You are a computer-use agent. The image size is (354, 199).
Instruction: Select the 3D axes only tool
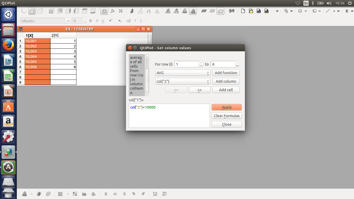coord(24,11)
